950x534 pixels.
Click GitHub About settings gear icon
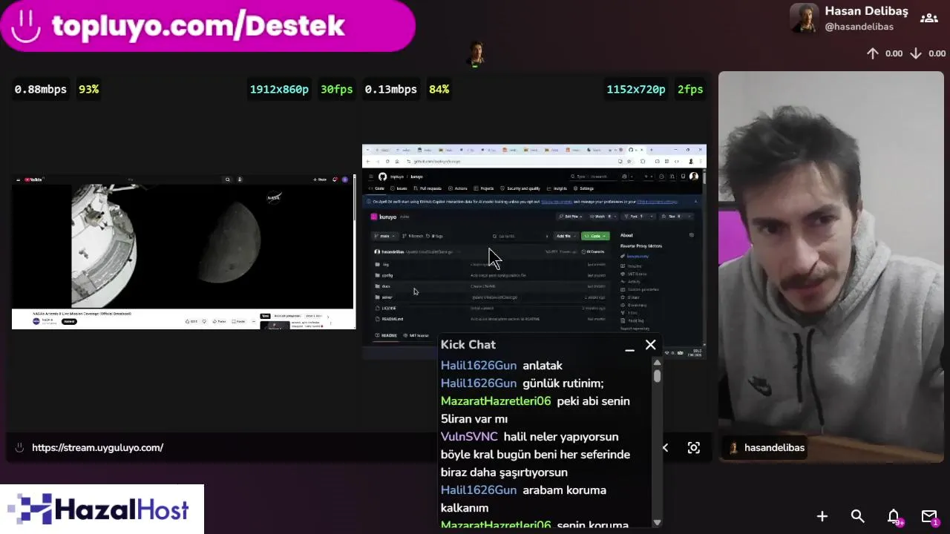tap(692, 235)
